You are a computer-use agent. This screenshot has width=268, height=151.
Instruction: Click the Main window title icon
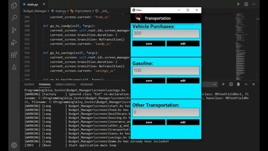(134, 10)
